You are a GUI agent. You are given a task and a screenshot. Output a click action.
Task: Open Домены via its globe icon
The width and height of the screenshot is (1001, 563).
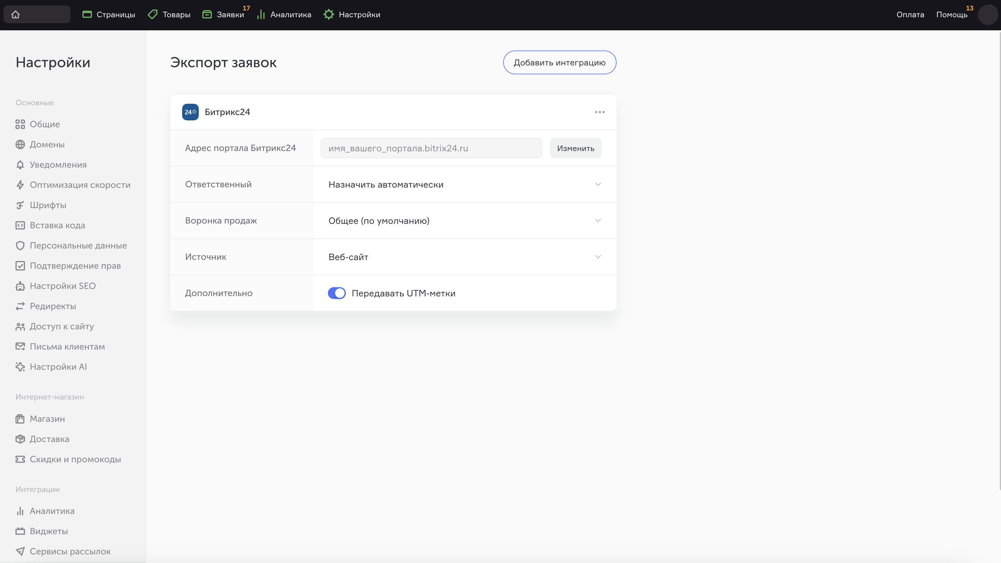(x=20, y=144)
